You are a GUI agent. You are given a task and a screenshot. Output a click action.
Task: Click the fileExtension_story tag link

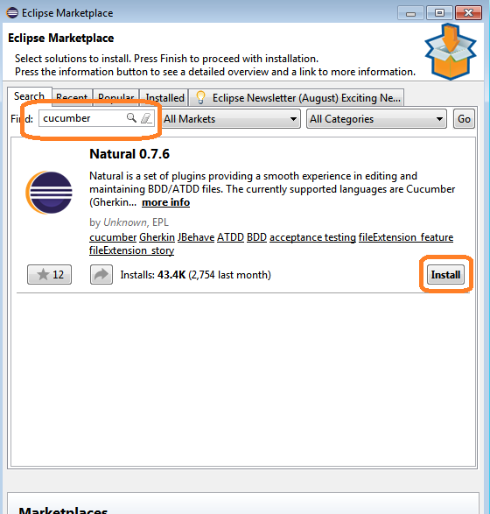point(131,250)
